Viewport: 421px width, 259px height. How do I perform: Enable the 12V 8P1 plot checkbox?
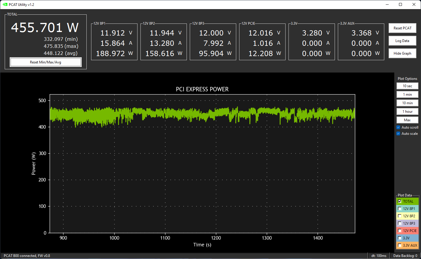pos(400,209)
